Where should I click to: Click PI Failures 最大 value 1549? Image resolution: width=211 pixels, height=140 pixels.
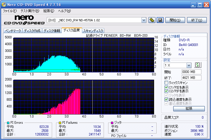pyautogui.click(x=97, y=131)
